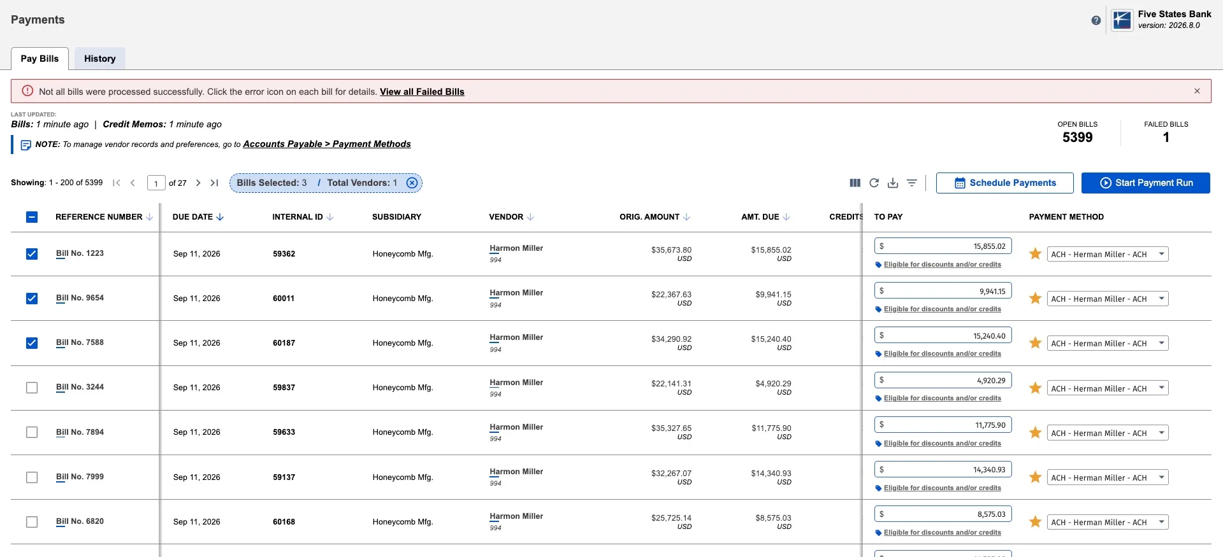Jump to last page of bills
This screenshot has width=1223, height=557.
click(214, 183)
